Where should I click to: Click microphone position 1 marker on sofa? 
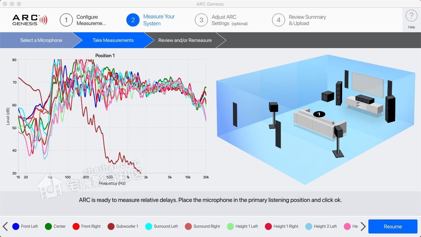319,114
